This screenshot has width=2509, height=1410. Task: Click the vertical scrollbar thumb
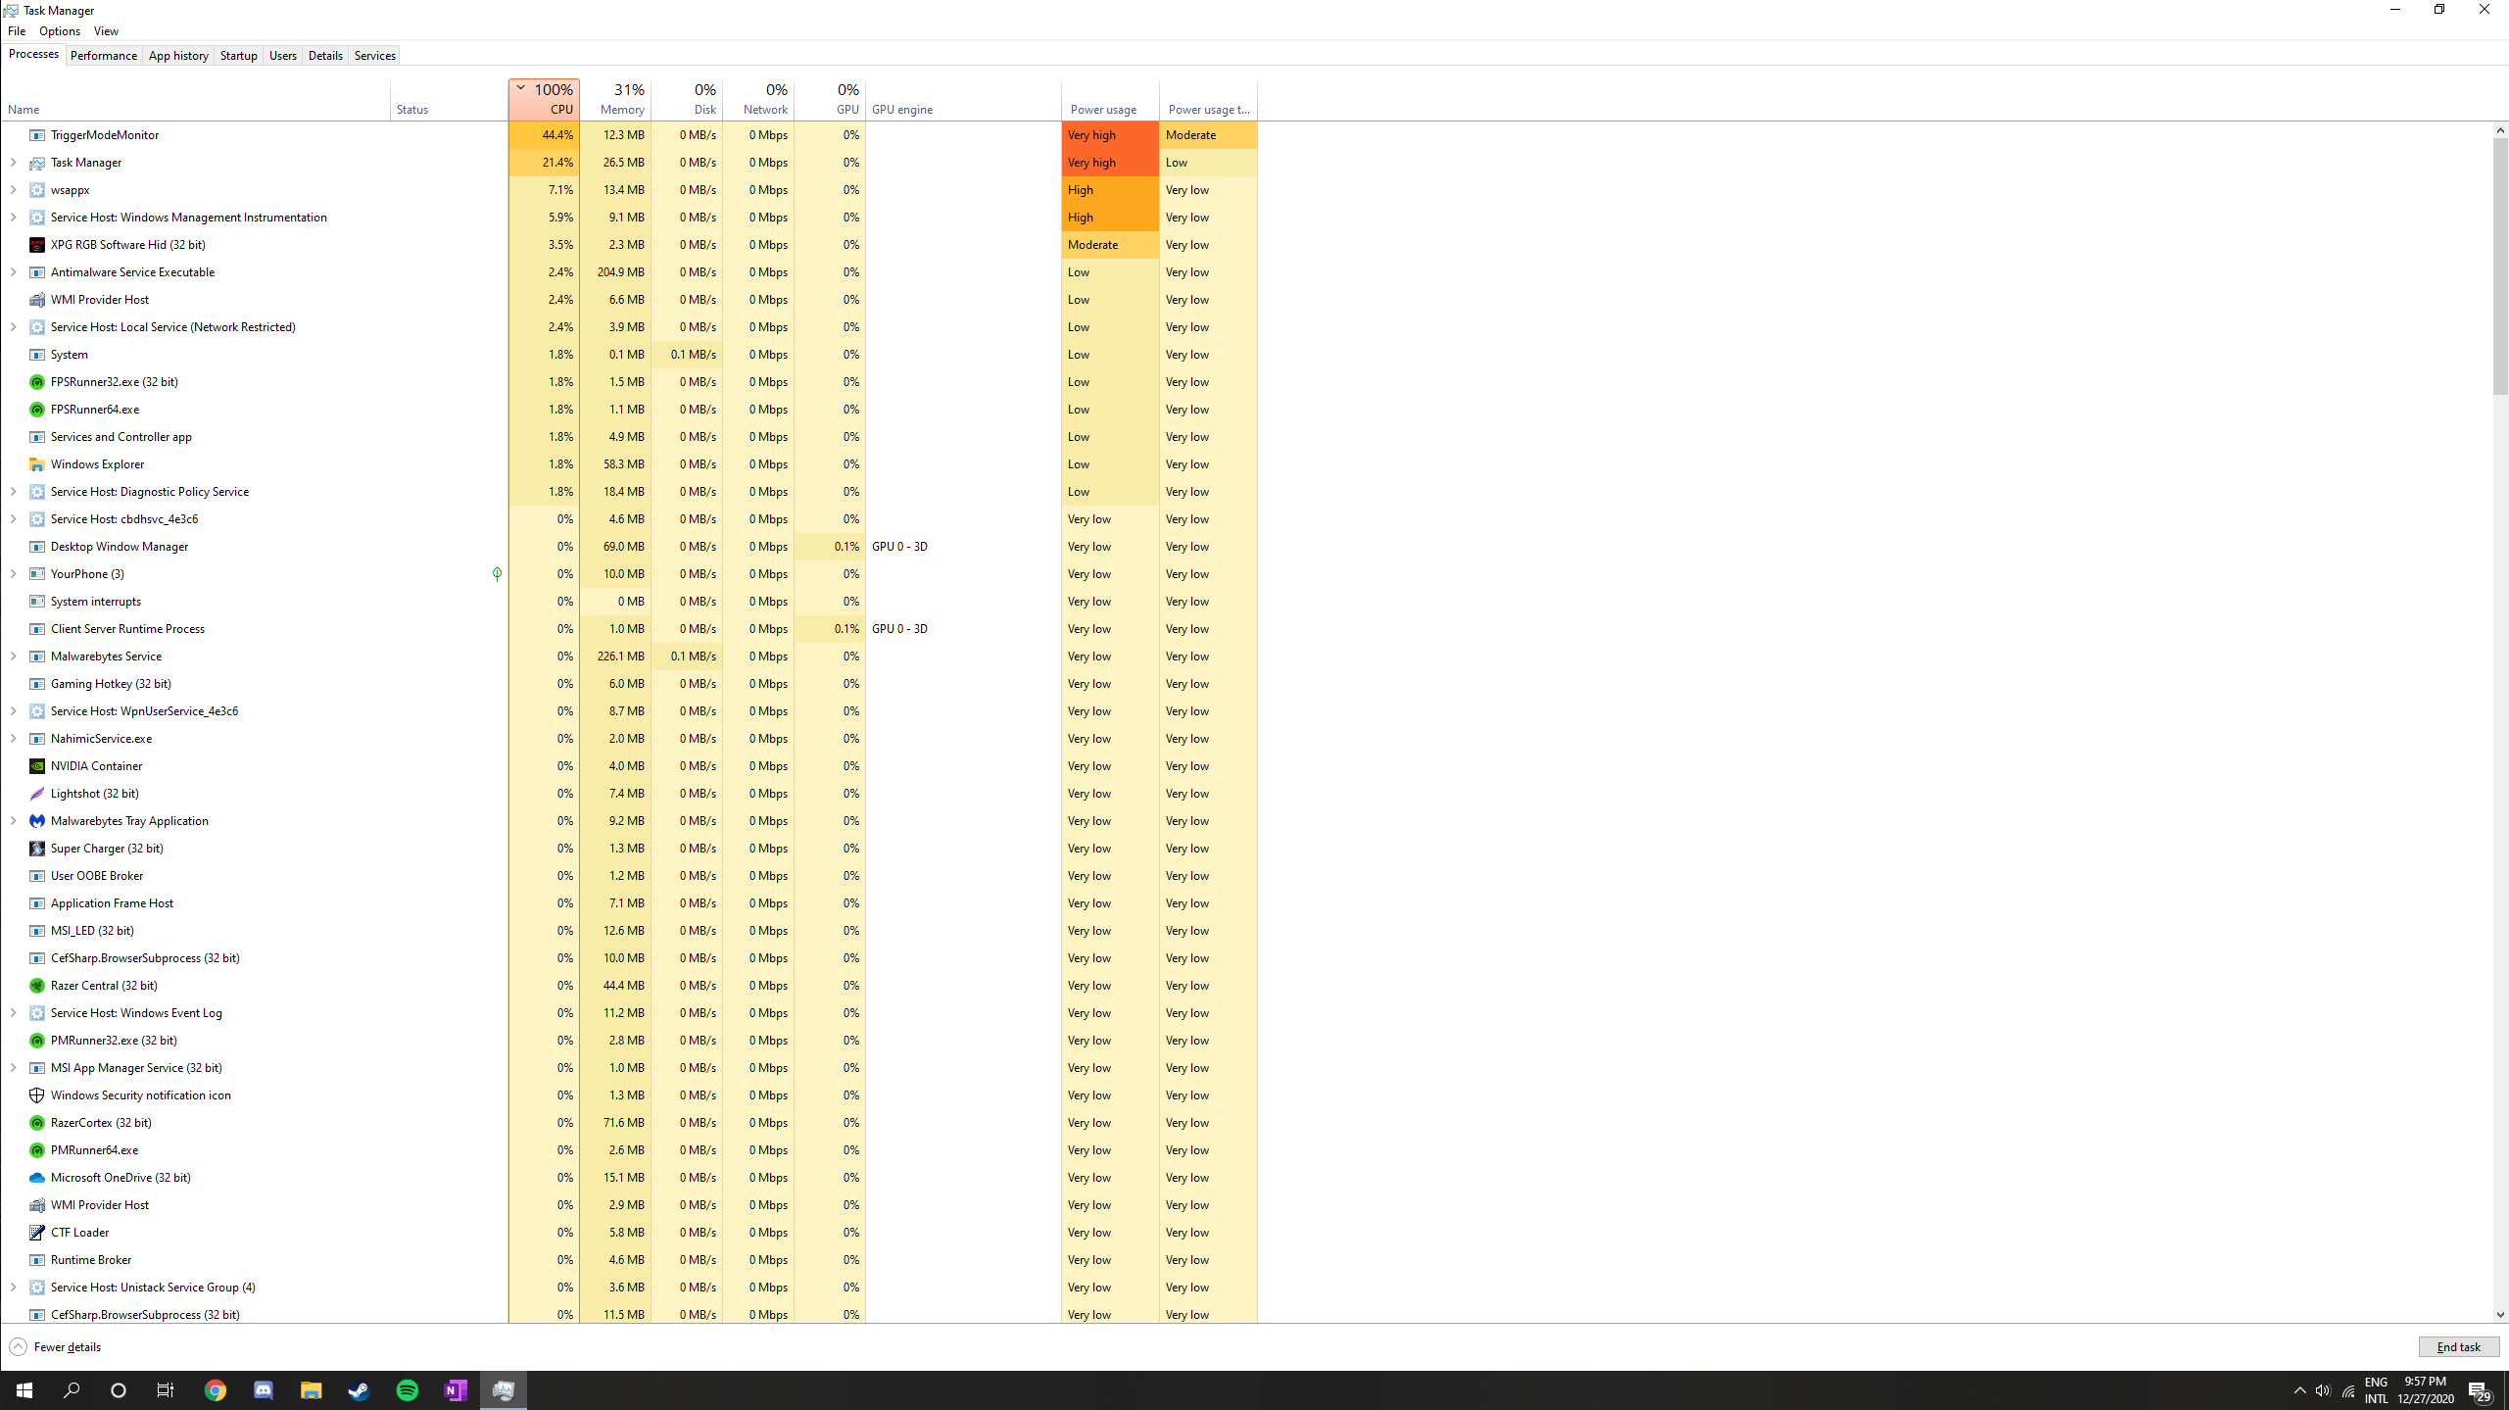[2500, 265]
